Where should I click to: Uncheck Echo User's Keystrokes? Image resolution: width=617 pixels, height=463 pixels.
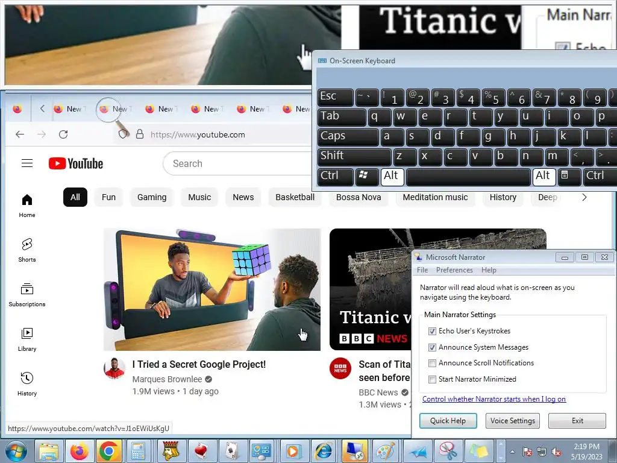pos(432,331)
